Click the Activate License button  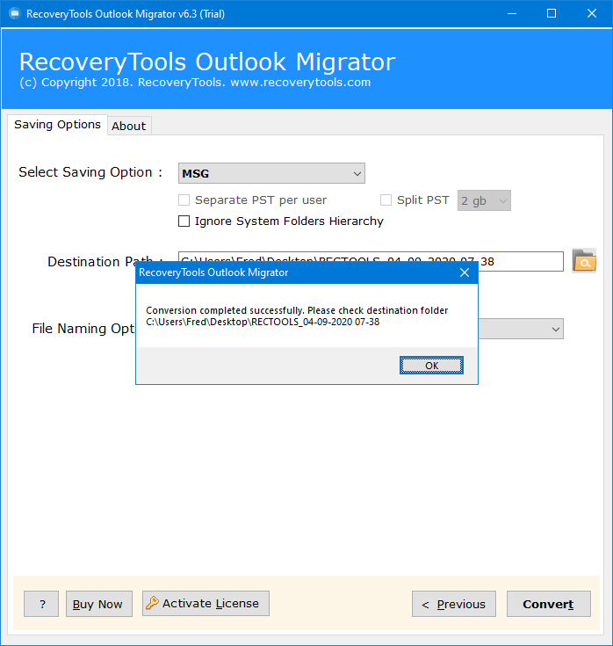coord(206,604)
